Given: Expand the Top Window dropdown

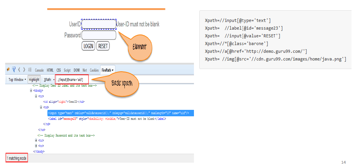Looking at the screenshot, I should click(x=17, y=80).
